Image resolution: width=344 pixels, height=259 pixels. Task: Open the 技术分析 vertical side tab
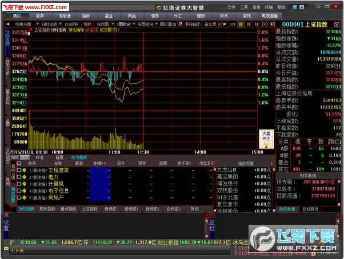click(x=7, y=67)
